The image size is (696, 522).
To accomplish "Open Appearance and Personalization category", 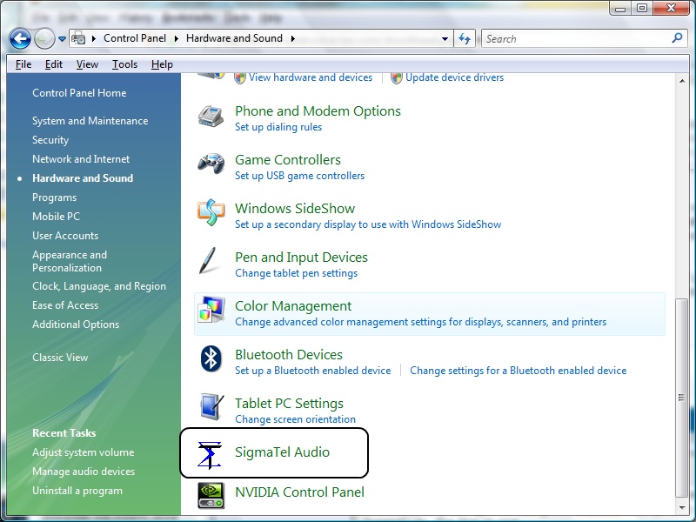I will pos(70,261).
